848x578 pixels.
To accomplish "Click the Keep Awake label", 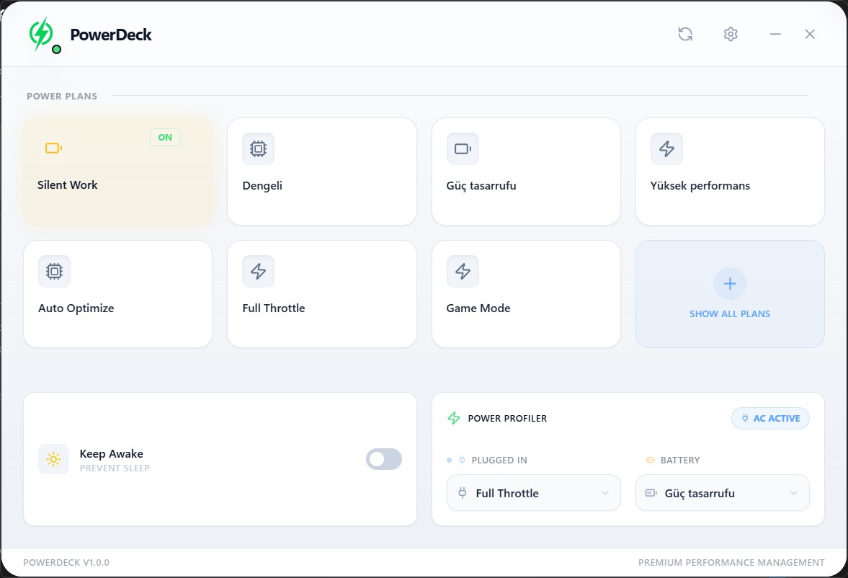I will point(112,453).
